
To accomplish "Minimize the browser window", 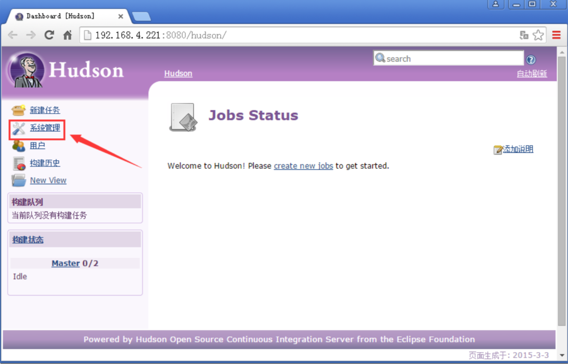I will pyautogui.click(x=516, y=4).
